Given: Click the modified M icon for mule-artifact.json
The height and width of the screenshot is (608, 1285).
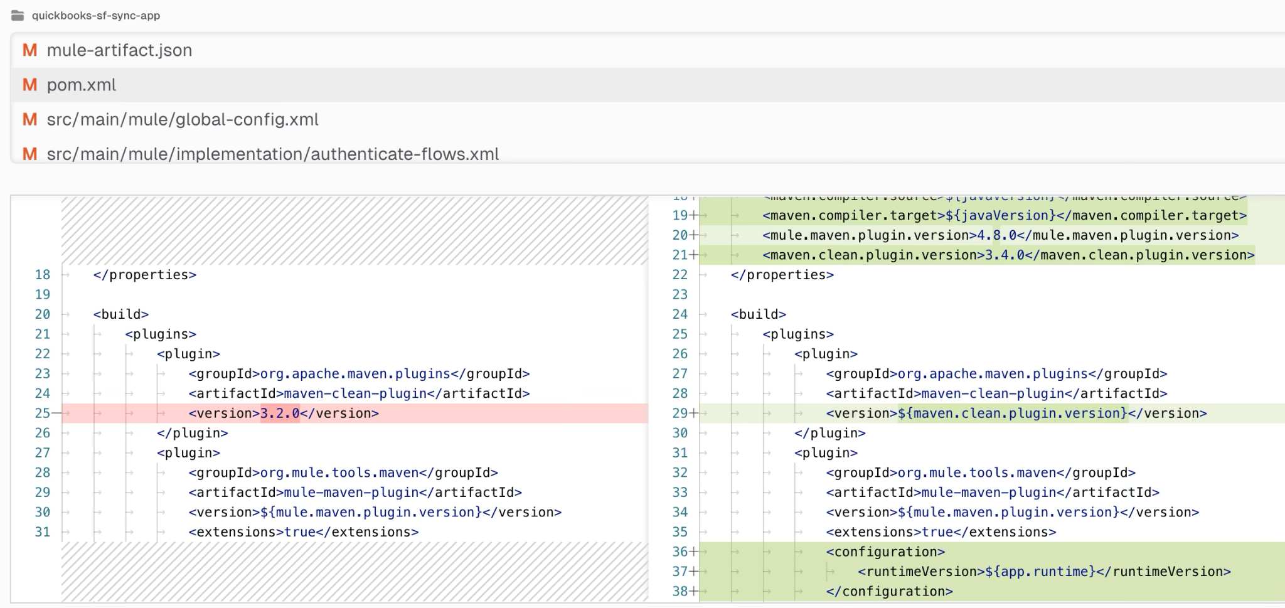Looking at the screenshot, I should [29, 50].
